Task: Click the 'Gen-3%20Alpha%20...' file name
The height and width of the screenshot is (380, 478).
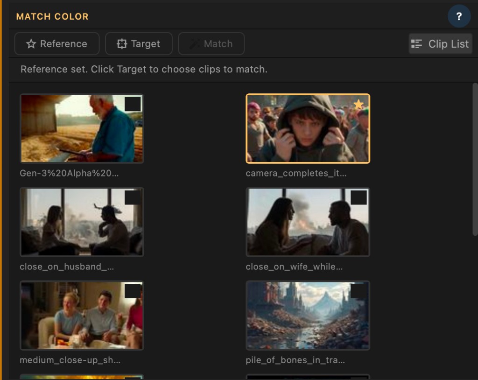Action: [69, 173]
